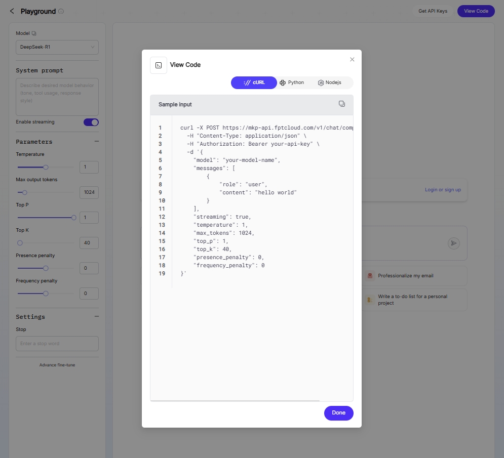Collapse the Parameters section
The width and height of the screenshot is (504, 458).
pos(96,142)
